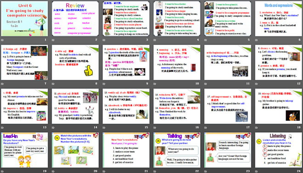Open the Review slide thumbnail
This screenshot has height=173, width=303.
[x=75, y=18]
